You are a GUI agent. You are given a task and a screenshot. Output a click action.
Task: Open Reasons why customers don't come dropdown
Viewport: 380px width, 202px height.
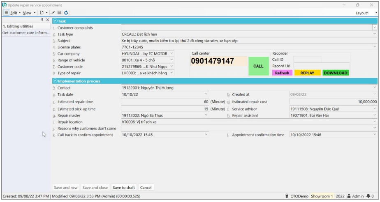pyautogui.click(x=375, y=128)
